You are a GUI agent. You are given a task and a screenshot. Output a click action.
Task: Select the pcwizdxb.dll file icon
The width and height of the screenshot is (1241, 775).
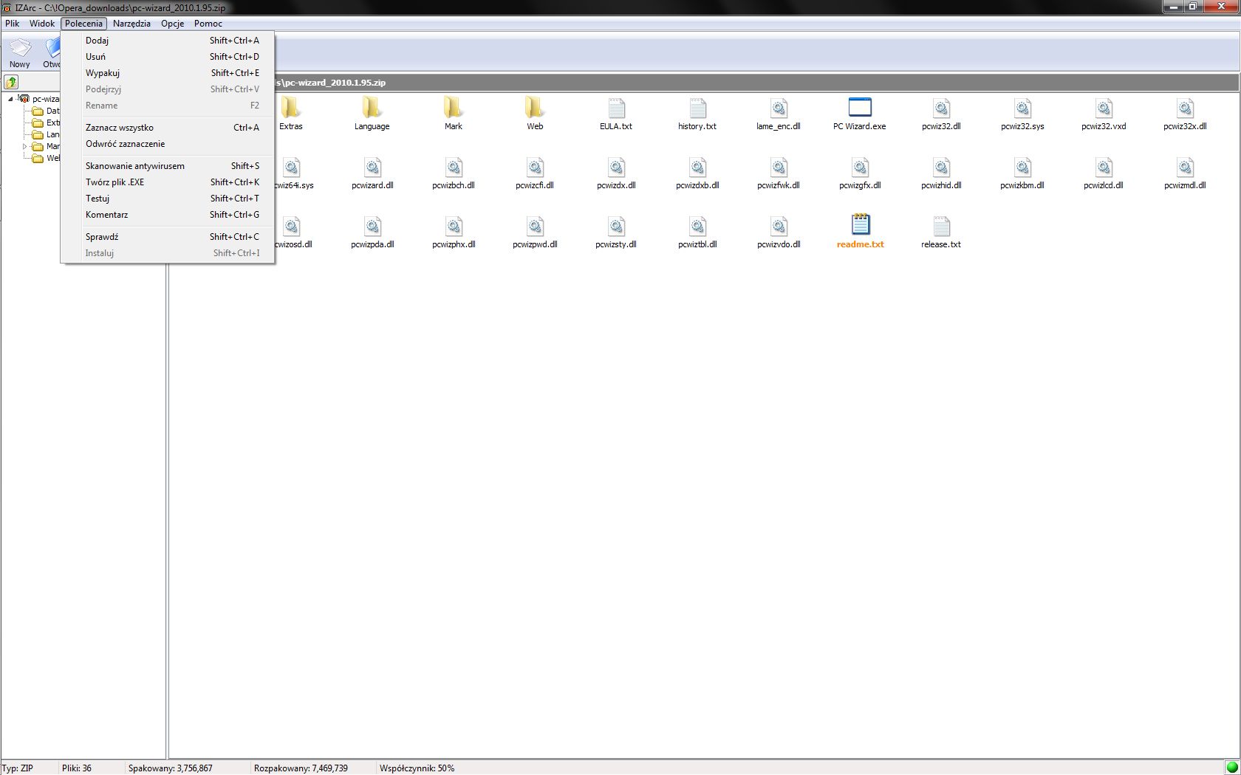tap(697, 167)
